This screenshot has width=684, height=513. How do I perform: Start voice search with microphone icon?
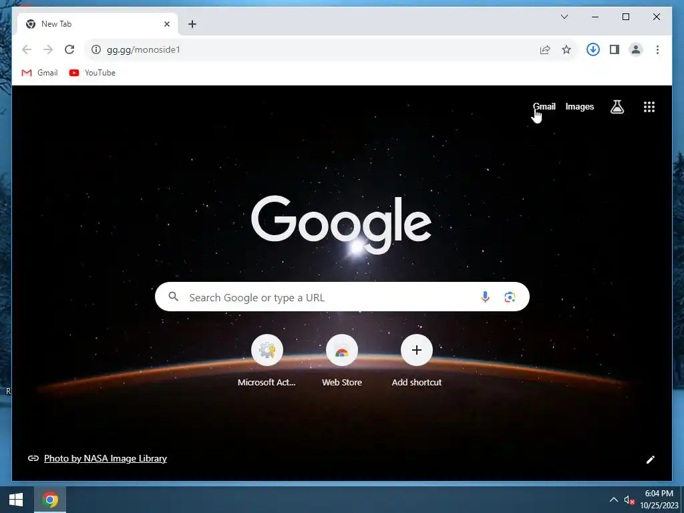pos(485,297)
